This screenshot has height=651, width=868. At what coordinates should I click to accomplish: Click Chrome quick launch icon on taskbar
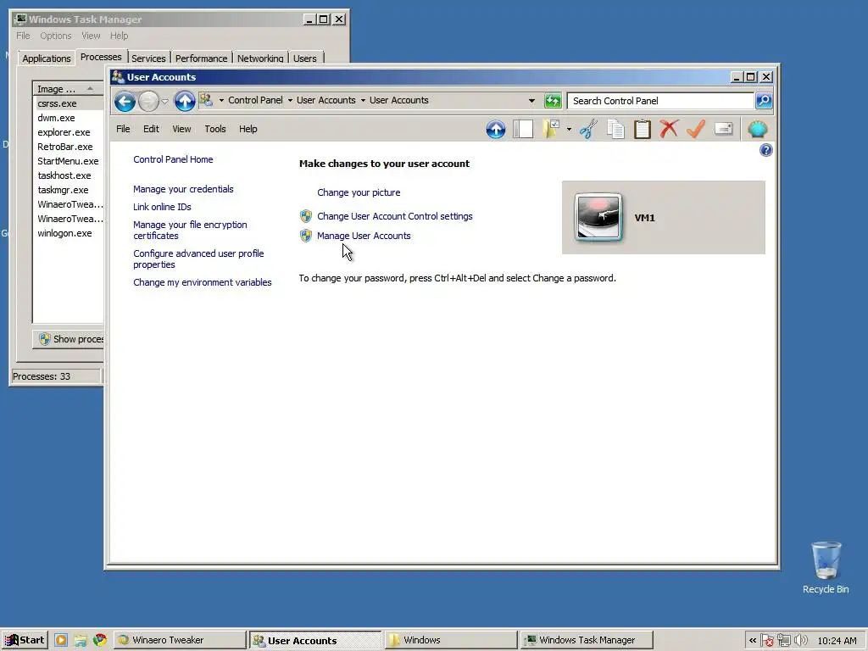(100, 640)
